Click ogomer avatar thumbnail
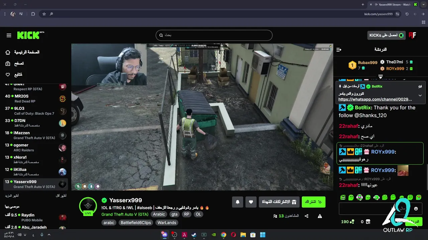 point(63,148)
